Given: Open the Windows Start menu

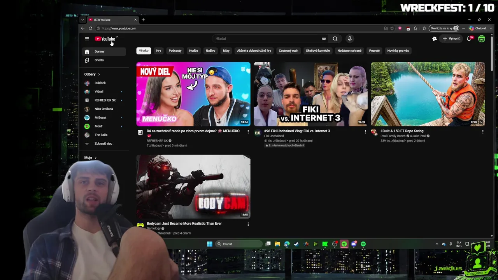Looking at the screenshot, I should [210, 244].
